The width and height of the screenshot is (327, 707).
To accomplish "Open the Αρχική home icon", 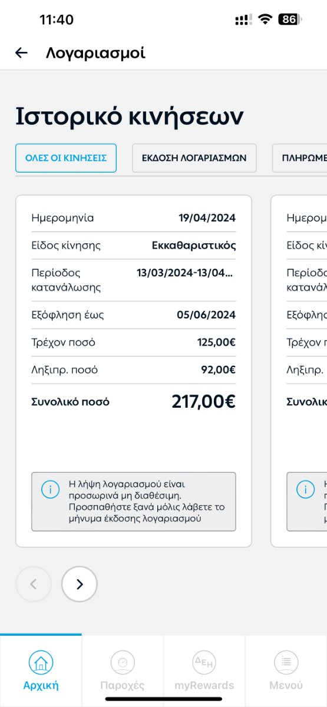I will click(41, 663).
